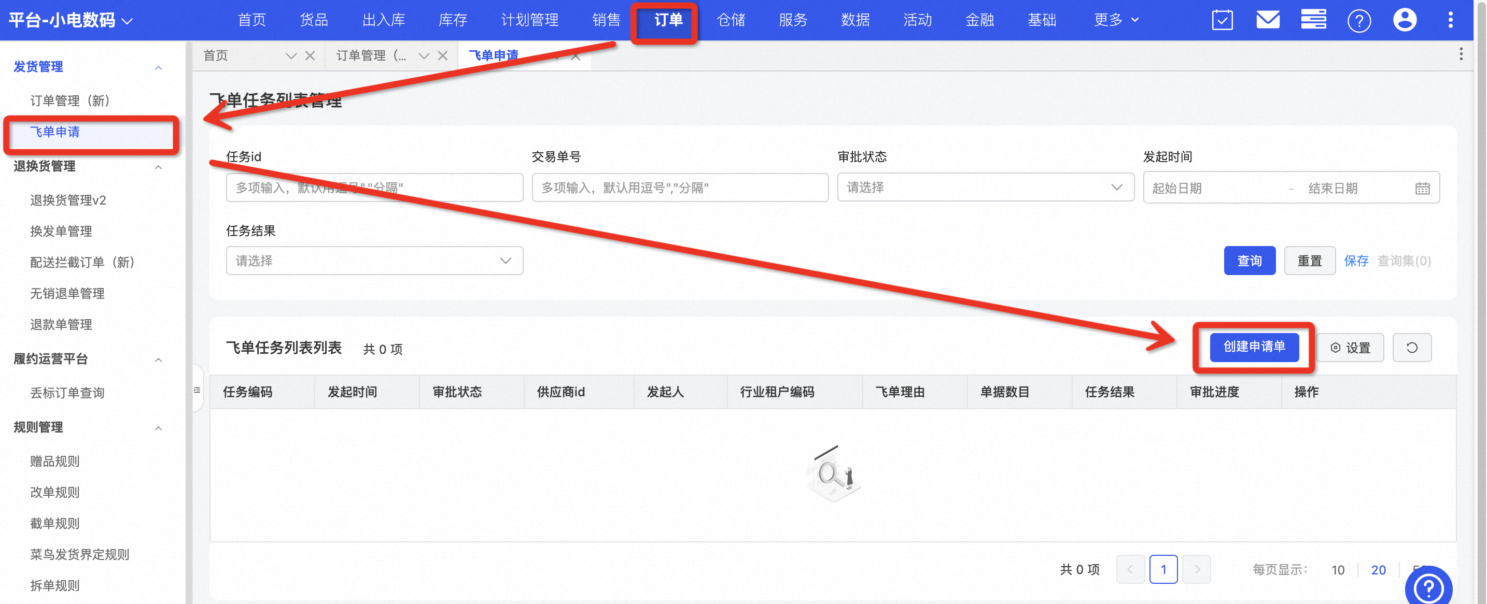Screen dimensions: 1487x604
Task: Open the vertical dots menu in header
Action: click(1450, 20)
